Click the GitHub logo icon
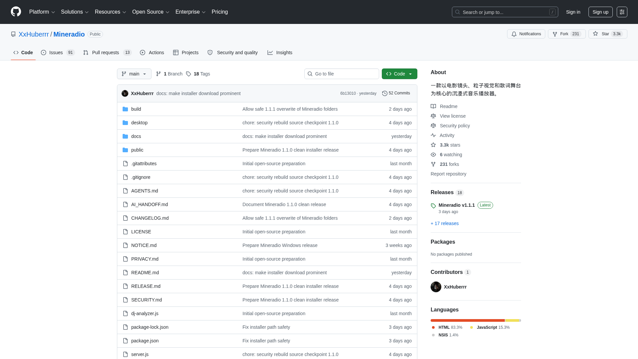This screenshot has width=638, height=359. [16, 12]
